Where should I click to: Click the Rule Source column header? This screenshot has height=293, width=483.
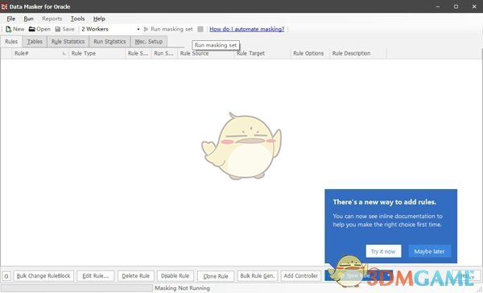coord(205,53)
